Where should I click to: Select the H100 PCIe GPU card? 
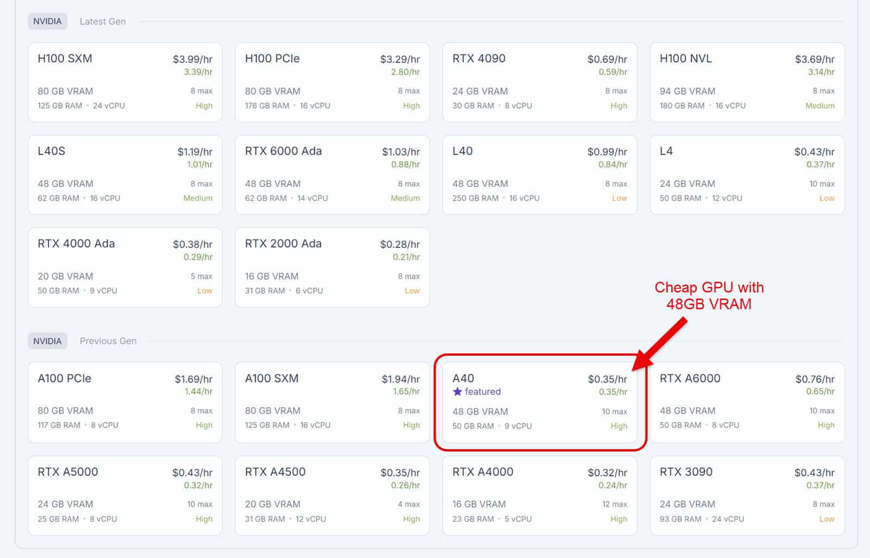click(332, 82)
